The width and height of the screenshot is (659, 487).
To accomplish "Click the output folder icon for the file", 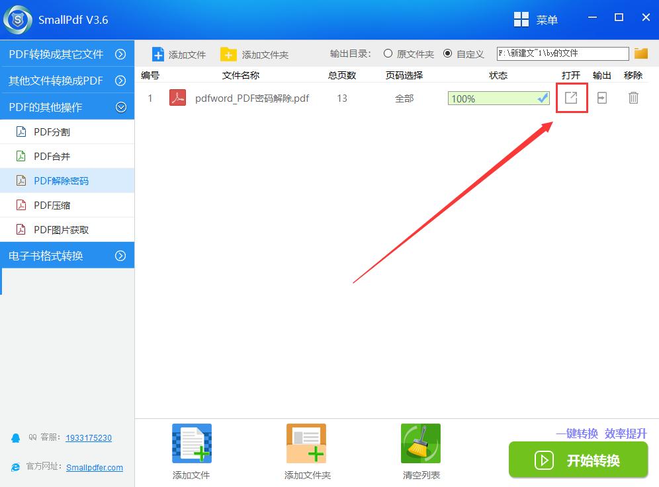I will click(601, 98).
